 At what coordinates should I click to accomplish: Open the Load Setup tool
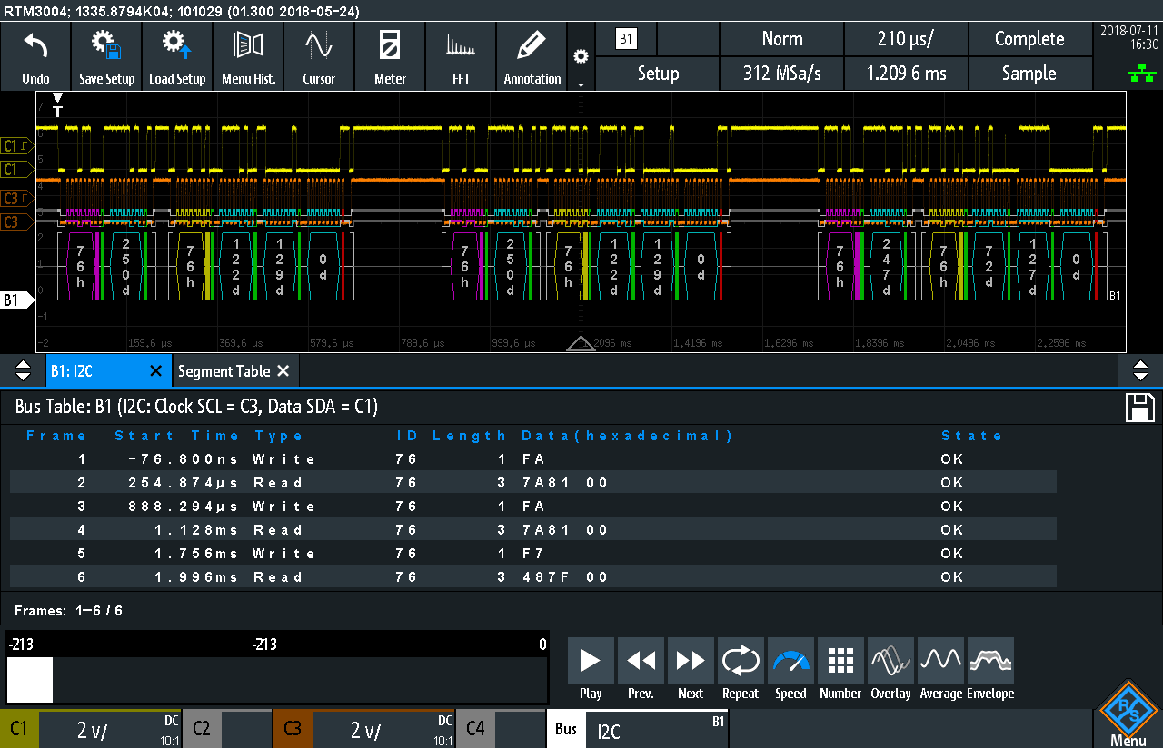177,56
